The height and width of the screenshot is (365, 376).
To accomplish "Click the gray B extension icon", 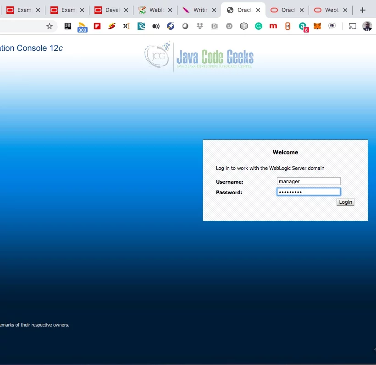I will pos(215,26).
